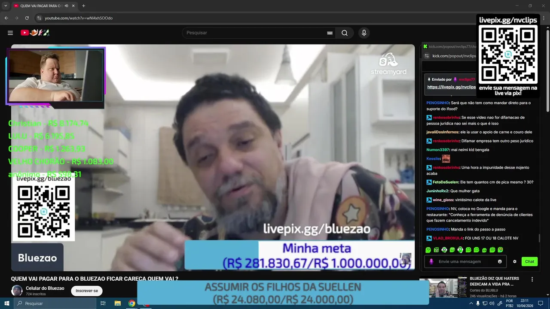Start voice search with the microphone
This screenshot has width=550, height=309.
364,33
